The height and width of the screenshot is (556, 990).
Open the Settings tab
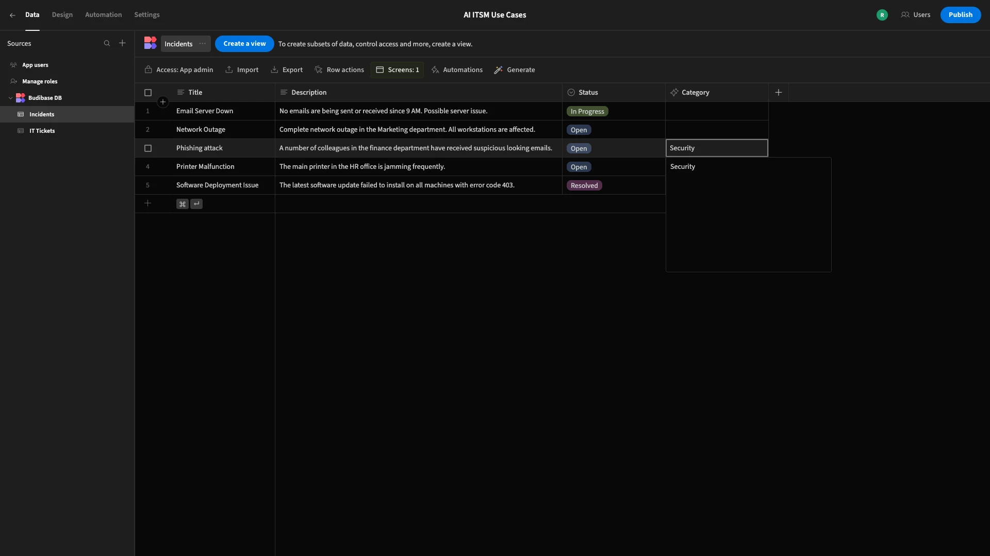(x=147, y=15)
